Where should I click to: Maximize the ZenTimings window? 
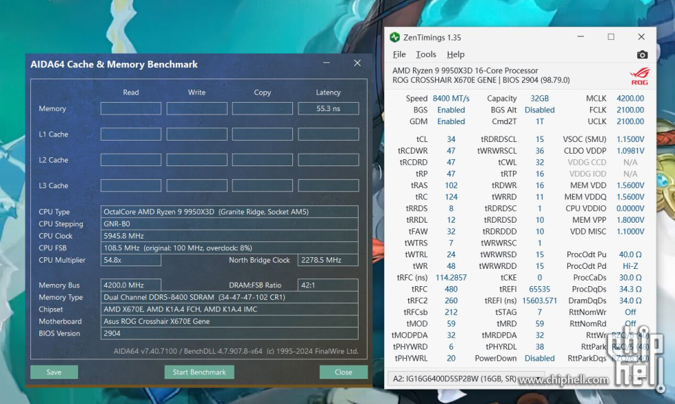pyautogui.click(x=611, y=37)
